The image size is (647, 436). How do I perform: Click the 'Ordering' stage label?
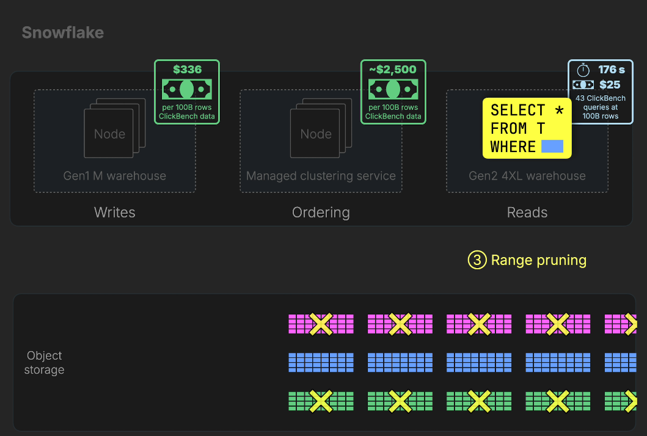pyautogui.click(x=321, y=213)
